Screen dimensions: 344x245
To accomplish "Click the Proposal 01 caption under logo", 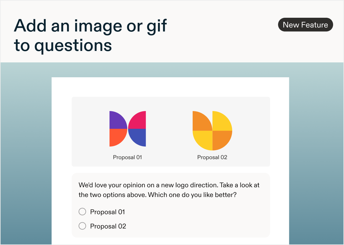I will pos(128,157).
